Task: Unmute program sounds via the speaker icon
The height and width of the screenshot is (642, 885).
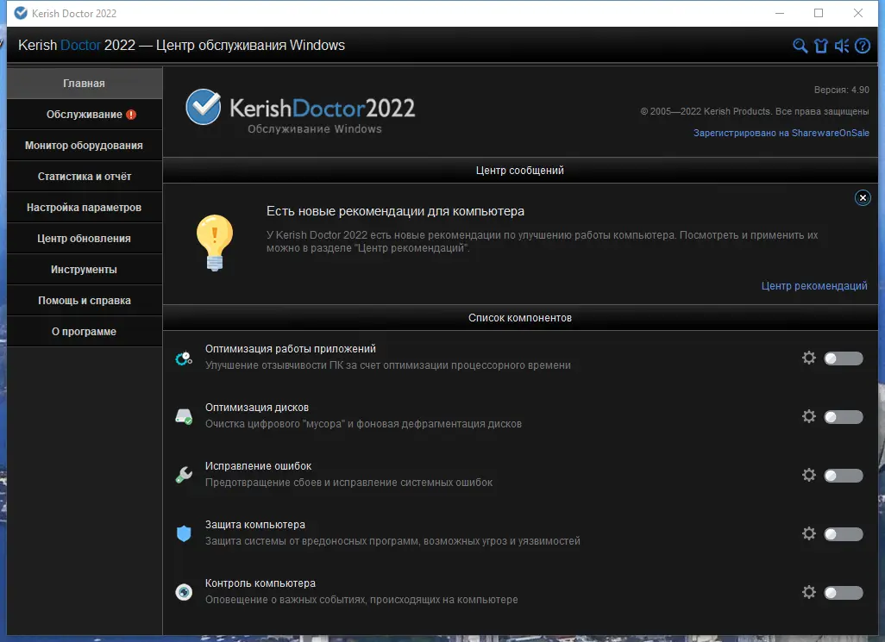Action: [x=842, y=46]
